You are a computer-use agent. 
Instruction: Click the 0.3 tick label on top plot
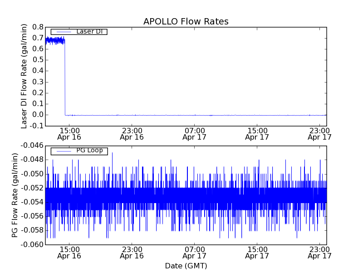click(38, 82)
